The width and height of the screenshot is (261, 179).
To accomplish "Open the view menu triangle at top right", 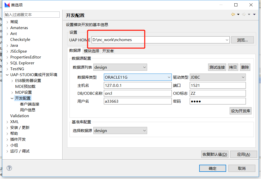I will pos(254,14).
